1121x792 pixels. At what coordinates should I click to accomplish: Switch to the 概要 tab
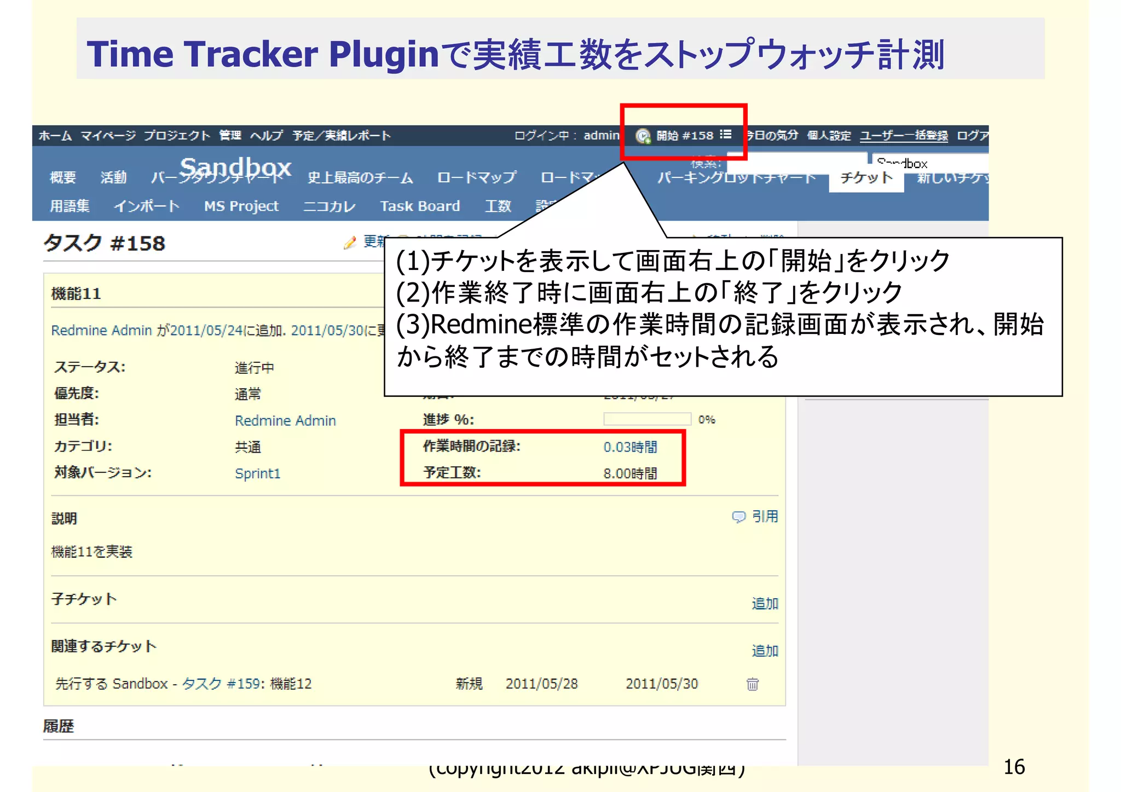pyautogui.click(x=63, y=177)
